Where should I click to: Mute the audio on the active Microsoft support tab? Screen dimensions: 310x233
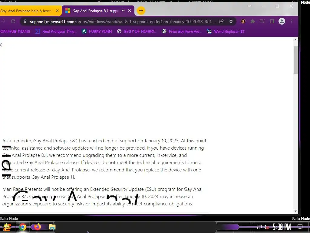[x=123, y=11]
